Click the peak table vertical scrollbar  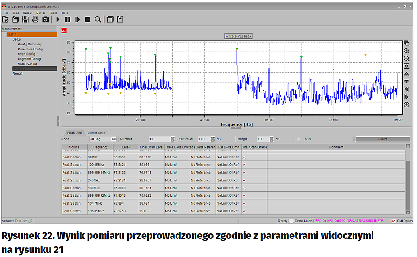click(408, 185)
